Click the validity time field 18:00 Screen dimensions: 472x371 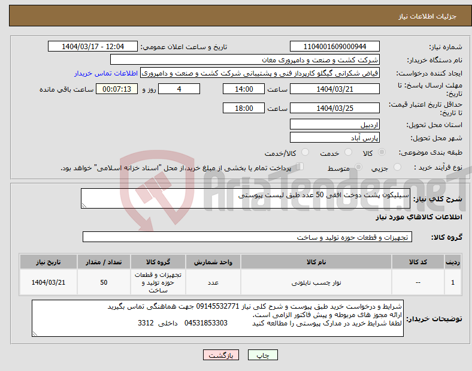coord(244,108)
